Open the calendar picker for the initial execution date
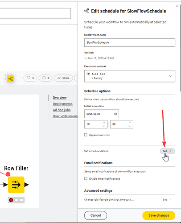Viewport: 181px width, 223px height. click(x=115, y=114)
